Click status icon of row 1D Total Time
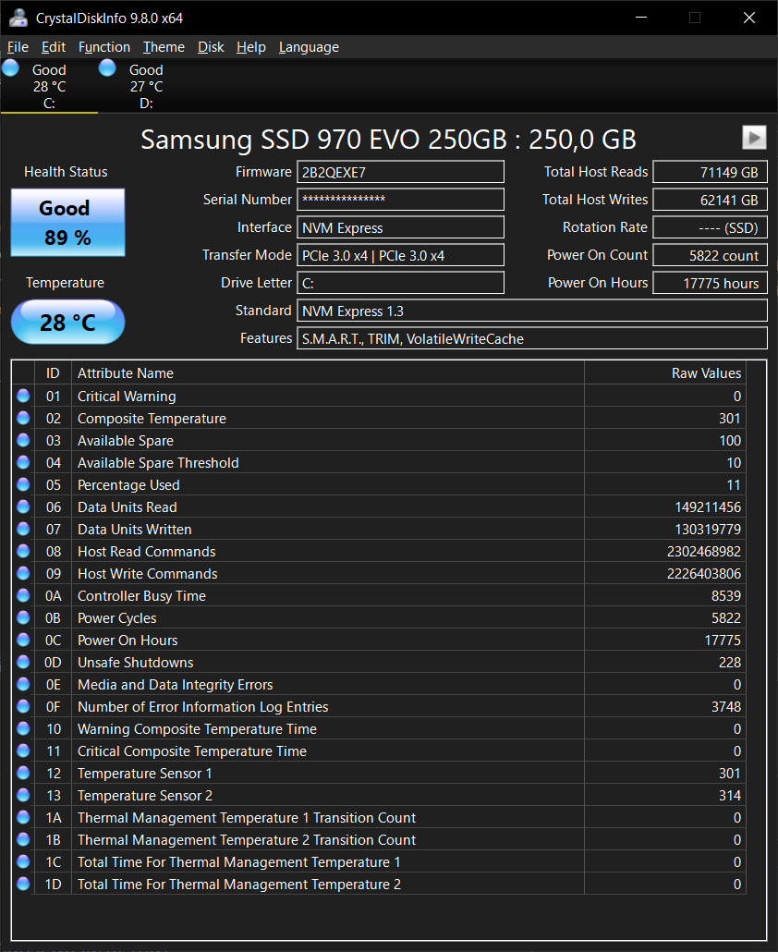 pyautogui.click(x=23, y=884)
